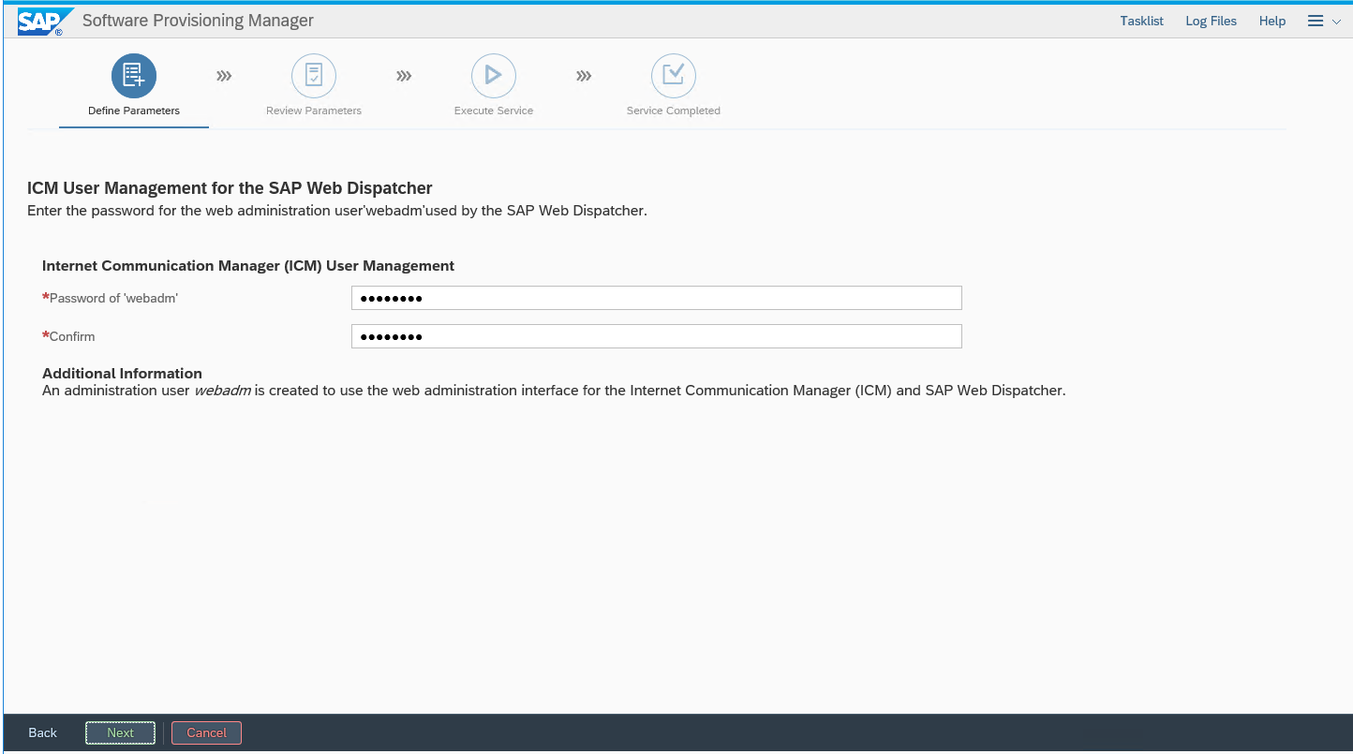Screen dimensions: 1353x754
Task: Click the Define Parameters step label
Action: (134, 111)
